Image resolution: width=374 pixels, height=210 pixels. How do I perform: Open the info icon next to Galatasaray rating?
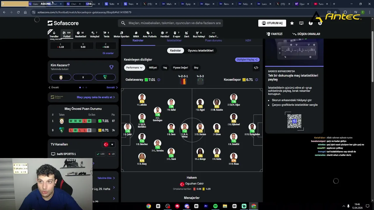click(159, 80)
